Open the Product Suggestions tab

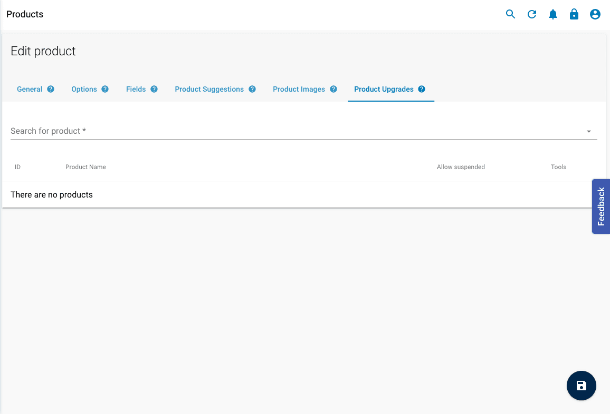click(x=209, y=89)
